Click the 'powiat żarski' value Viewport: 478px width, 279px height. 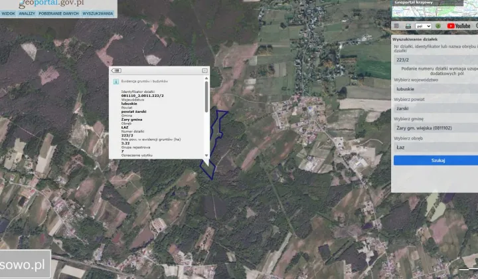134,112
